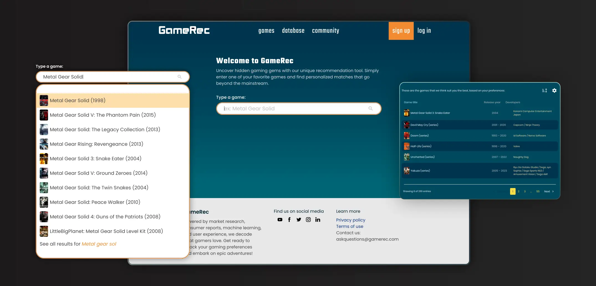Viewport: 596px width, 286px height.
Task: Open the community menu item
Action: click(x=325, y=31)
